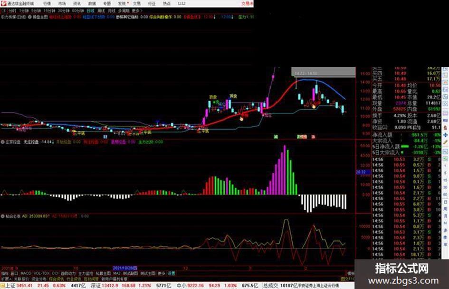Open 新用户福利专享 link
Screen dimensions: 449x289
(x=115, y=279)
